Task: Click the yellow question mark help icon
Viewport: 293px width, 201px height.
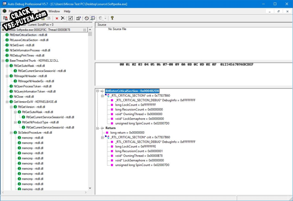Action: [x=112, y=18]
